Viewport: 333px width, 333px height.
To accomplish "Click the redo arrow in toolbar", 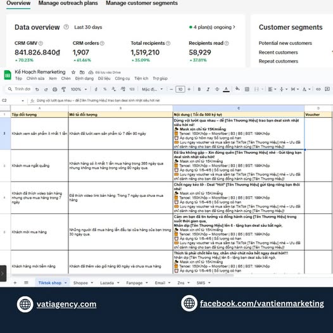I will [46, 89].
